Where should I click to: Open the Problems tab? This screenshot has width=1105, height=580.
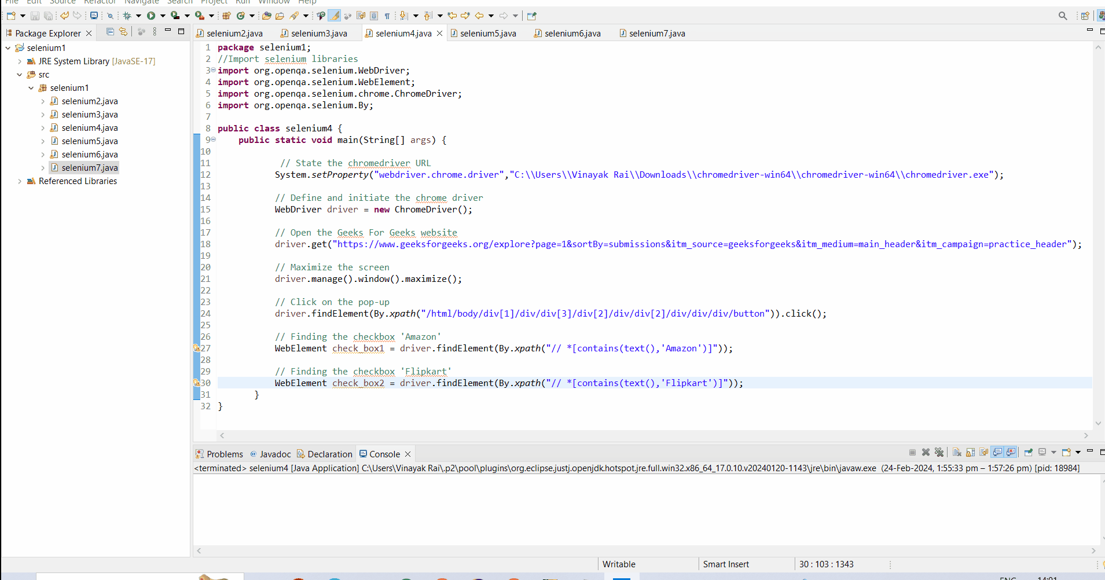219,454
